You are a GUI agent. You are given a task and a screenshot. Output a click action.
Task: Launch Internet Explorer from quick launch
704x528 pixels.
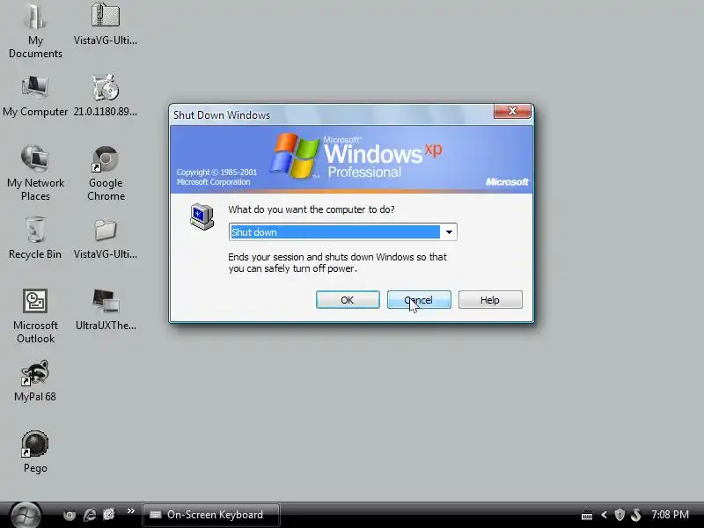[90, 515]
